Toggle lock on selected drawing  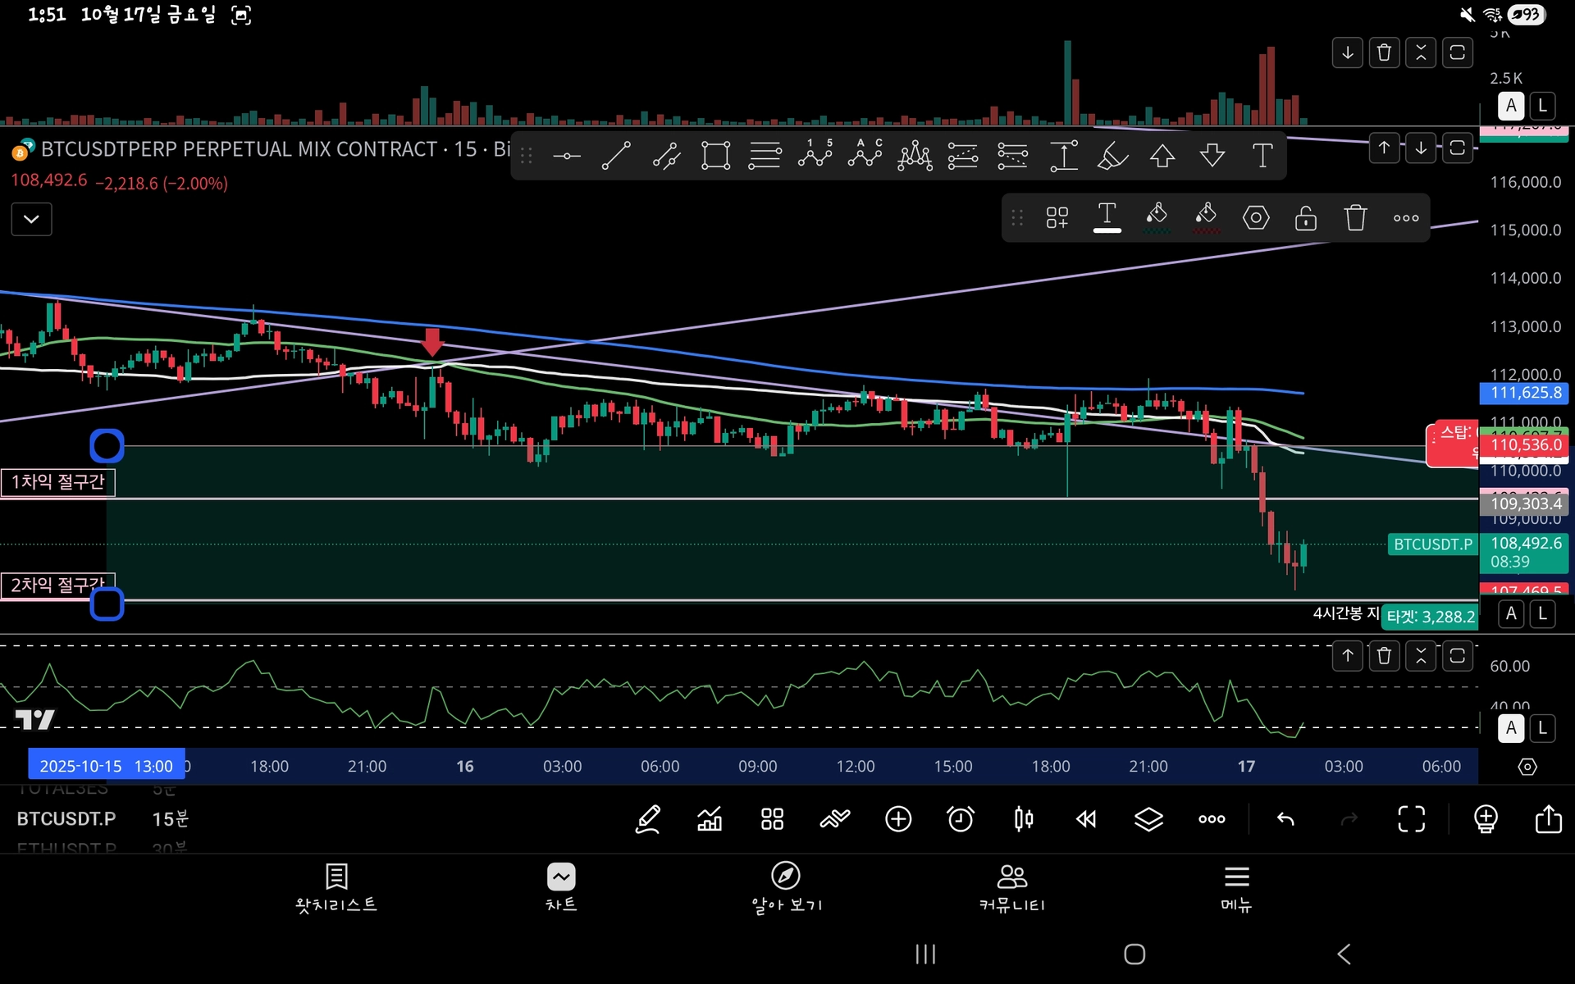(x=1305, y=218)
